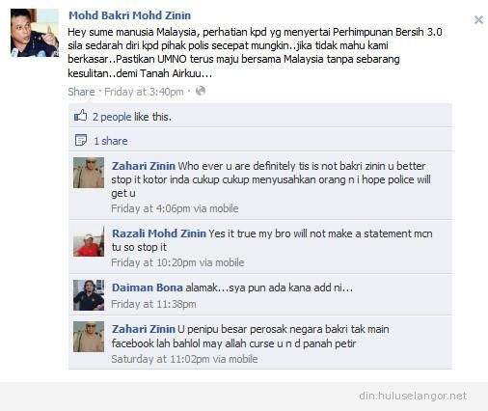This screenshot has width=488, height=411.
Task: Click the thumbs-up like icon
Action: 80,116
